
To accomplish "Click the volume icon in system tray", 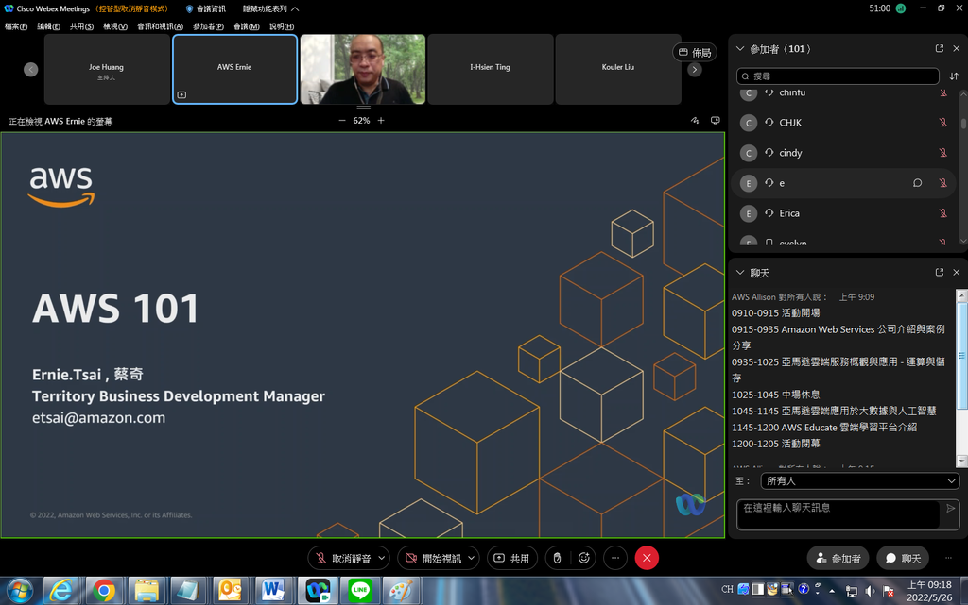I will click(870, 592).
